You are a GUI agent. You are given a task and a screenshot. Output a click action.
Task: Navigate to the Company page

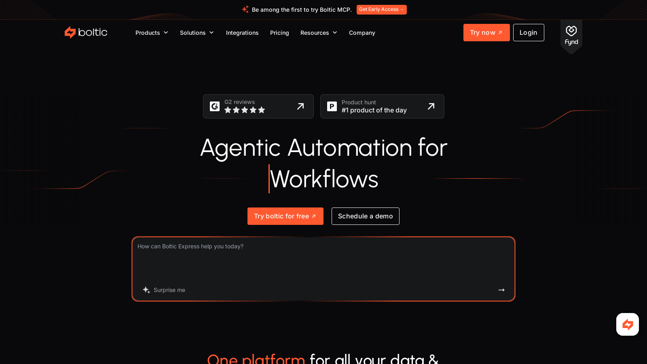pyautogui.click(x=362, y=33)
